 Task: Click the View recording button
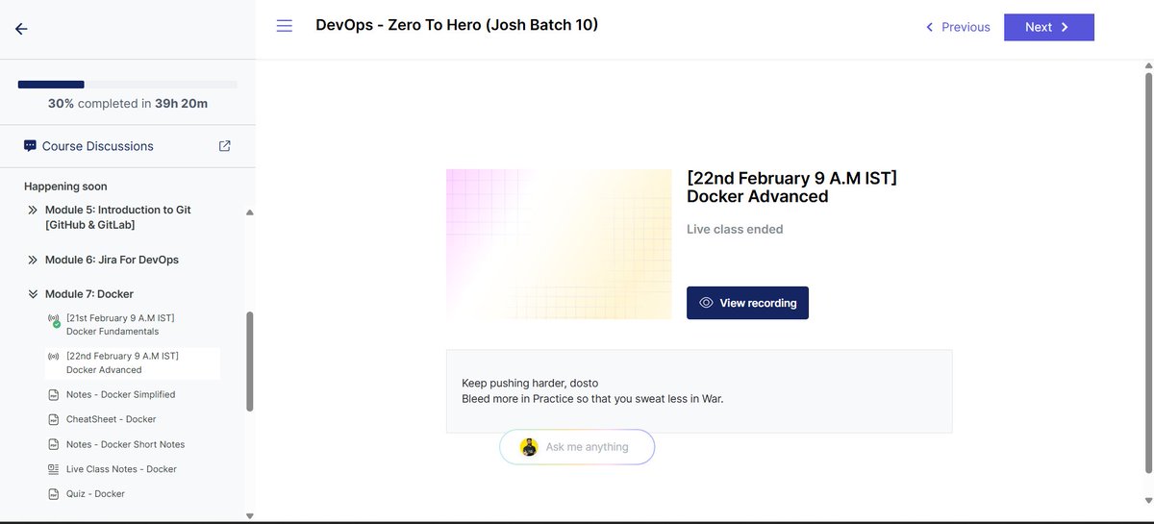[x=747, y=303]
